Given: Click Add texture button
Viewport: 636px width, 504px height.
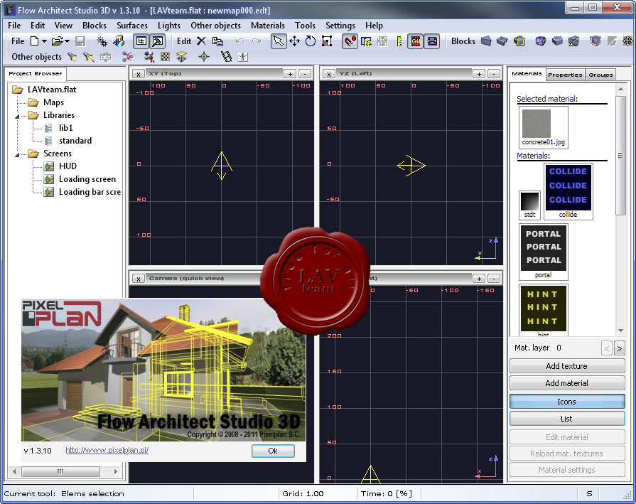Looking at the screenshot, I should [566, 366].
